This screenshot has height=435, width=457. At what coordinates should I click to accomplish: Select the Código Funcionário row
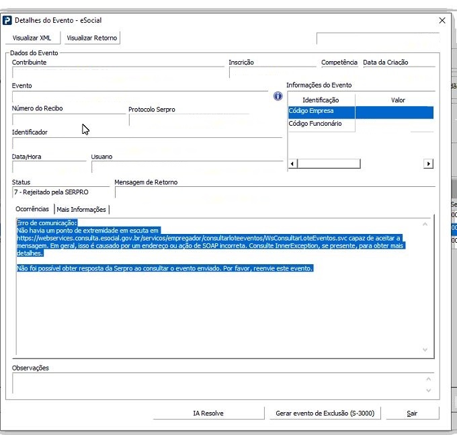point(315,124)
